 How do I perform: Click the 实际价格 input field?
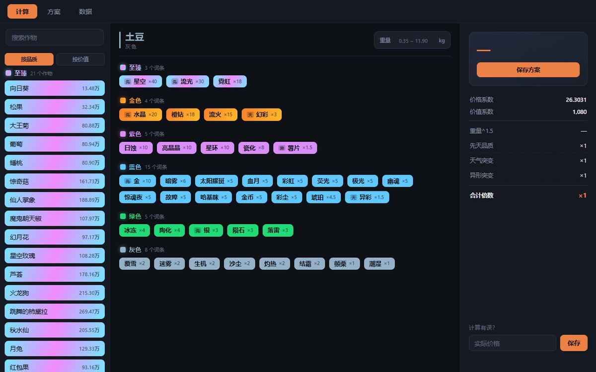pyautogui.click(x=513, y=343)
